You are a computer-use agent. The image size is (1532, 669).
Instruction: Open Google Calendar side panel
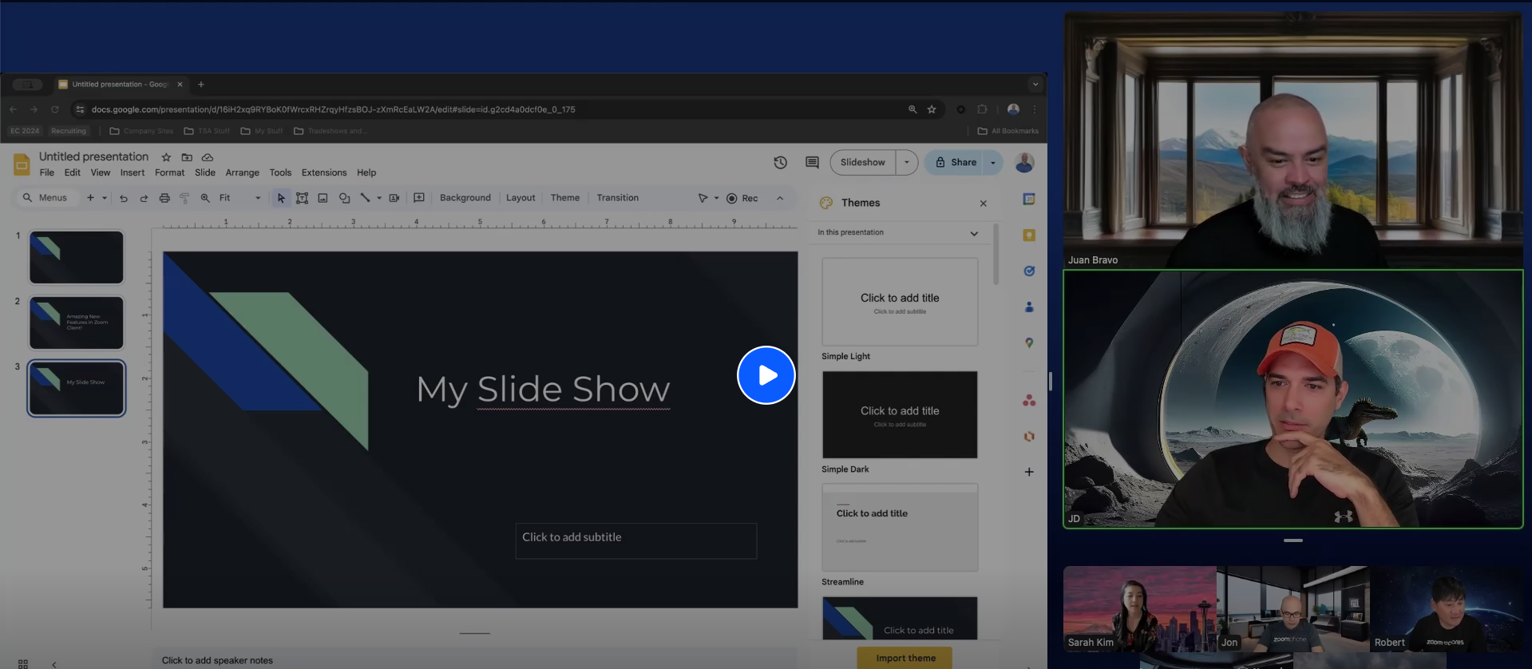(1029, 199)
